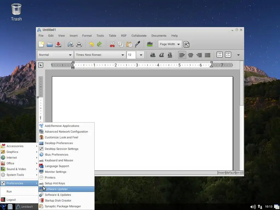Click the show desktop icon in taskbar

click(276, 207)
